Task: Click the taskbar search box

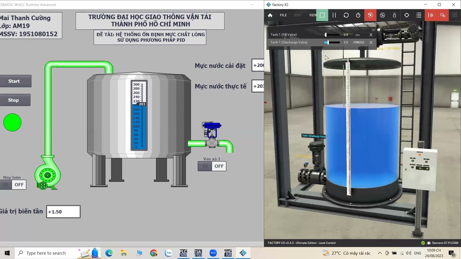Action: [x=58, y=253]
